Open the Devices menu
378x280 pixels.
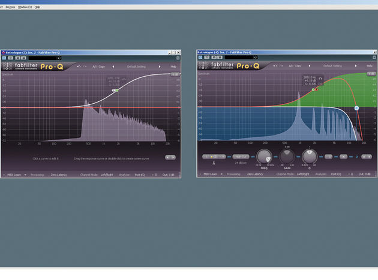pyautogui.click(x=10, y=7)
